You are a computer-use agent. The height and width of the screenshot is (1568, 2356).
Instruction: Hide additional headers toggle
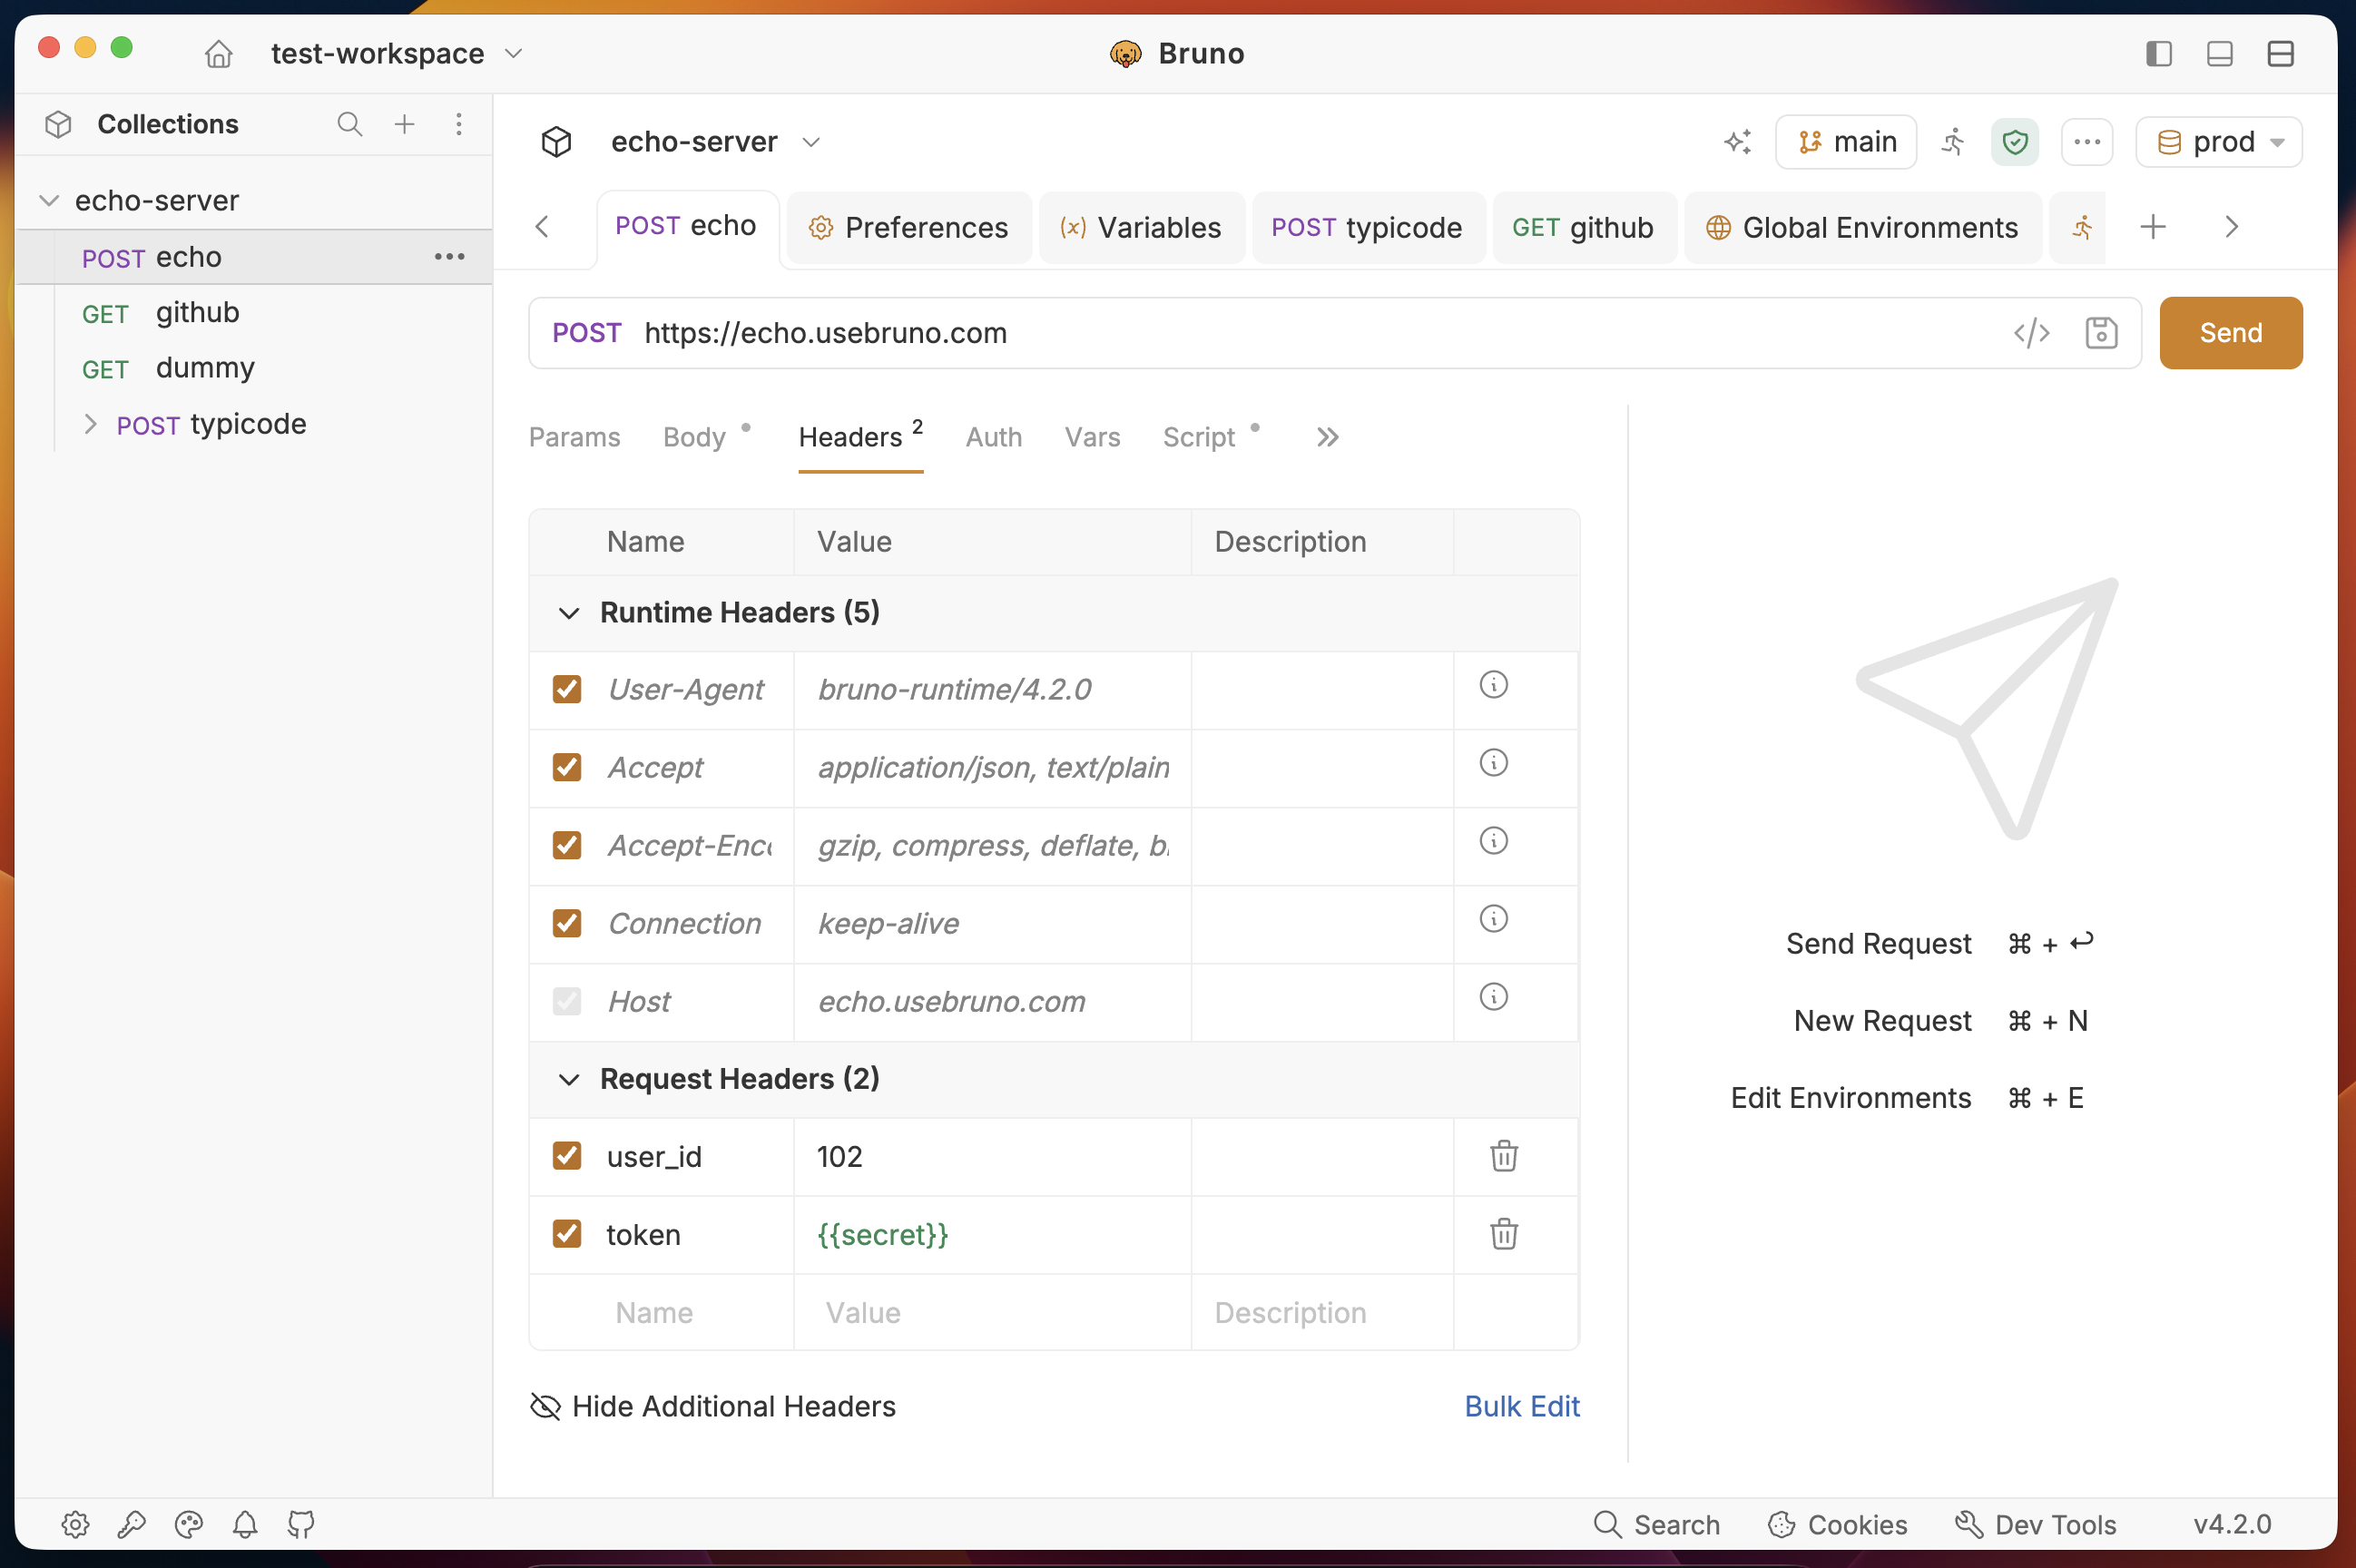click(x=712, y=1406)
